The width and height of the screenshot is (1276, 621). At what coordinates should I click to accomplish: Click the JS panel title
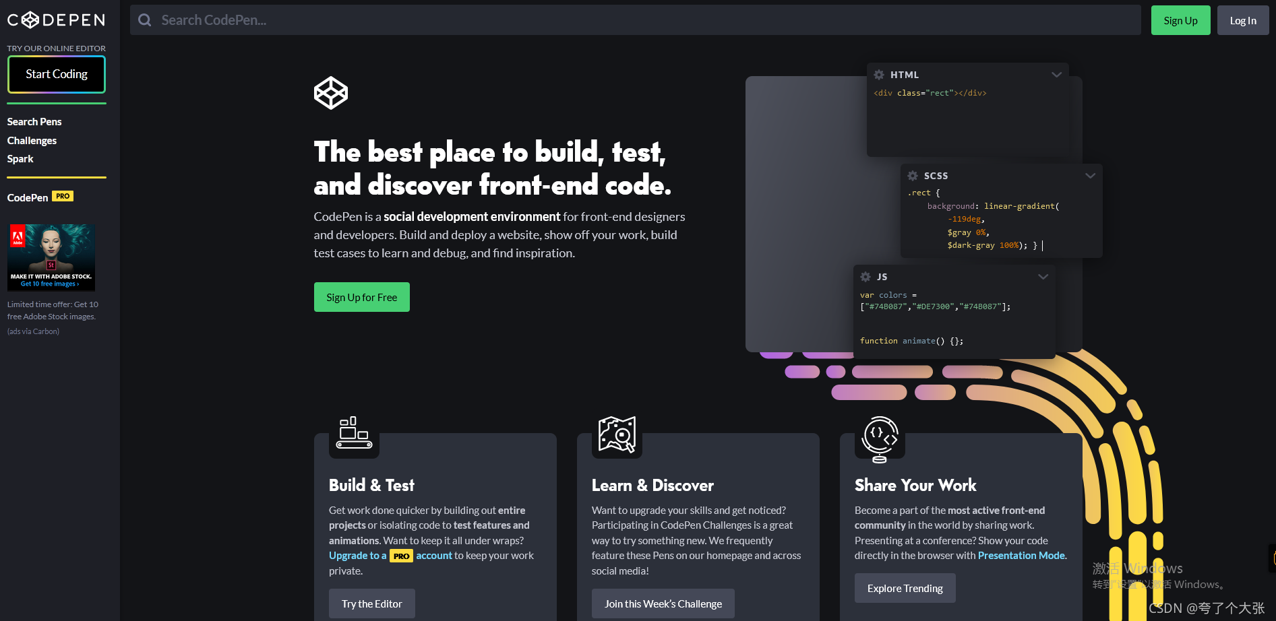coord(882,277)
